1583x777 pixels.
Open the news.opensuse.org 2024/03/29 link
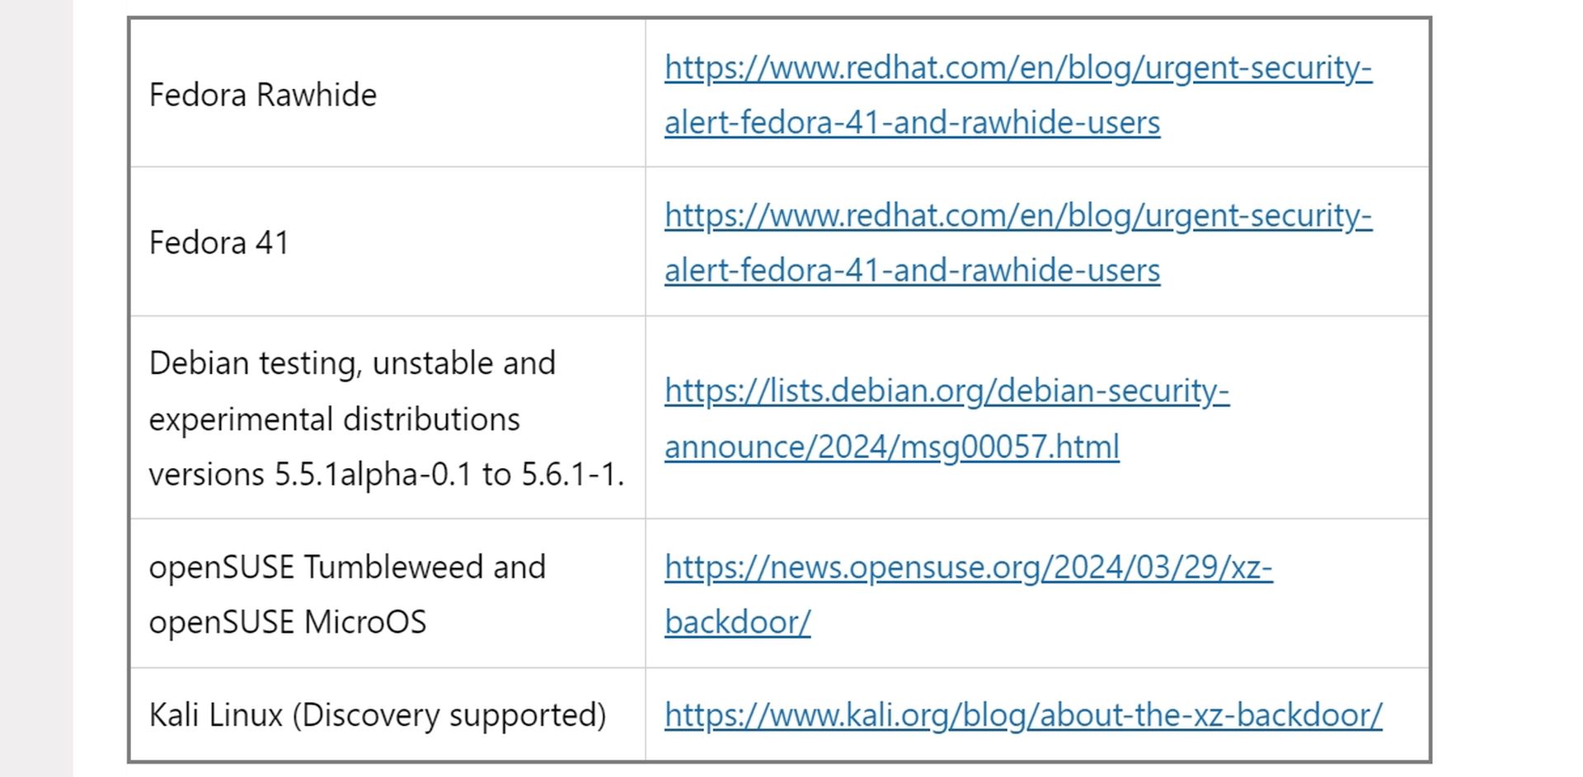[x=968, y=567]
